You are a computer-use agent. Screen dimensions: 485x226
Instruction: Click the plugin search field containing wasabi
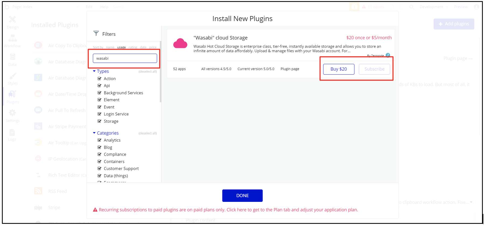coord(125,58)
